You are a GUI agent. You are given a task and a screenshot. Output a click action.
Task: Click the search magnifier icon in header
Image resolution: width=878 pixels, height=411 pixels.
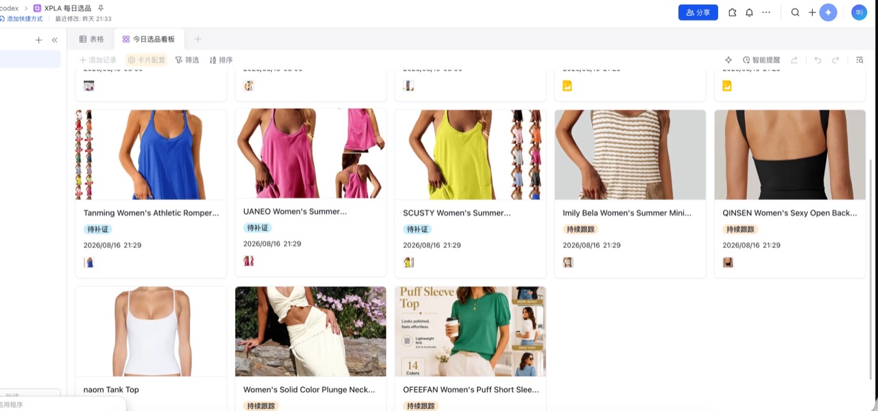pos(795,12)
